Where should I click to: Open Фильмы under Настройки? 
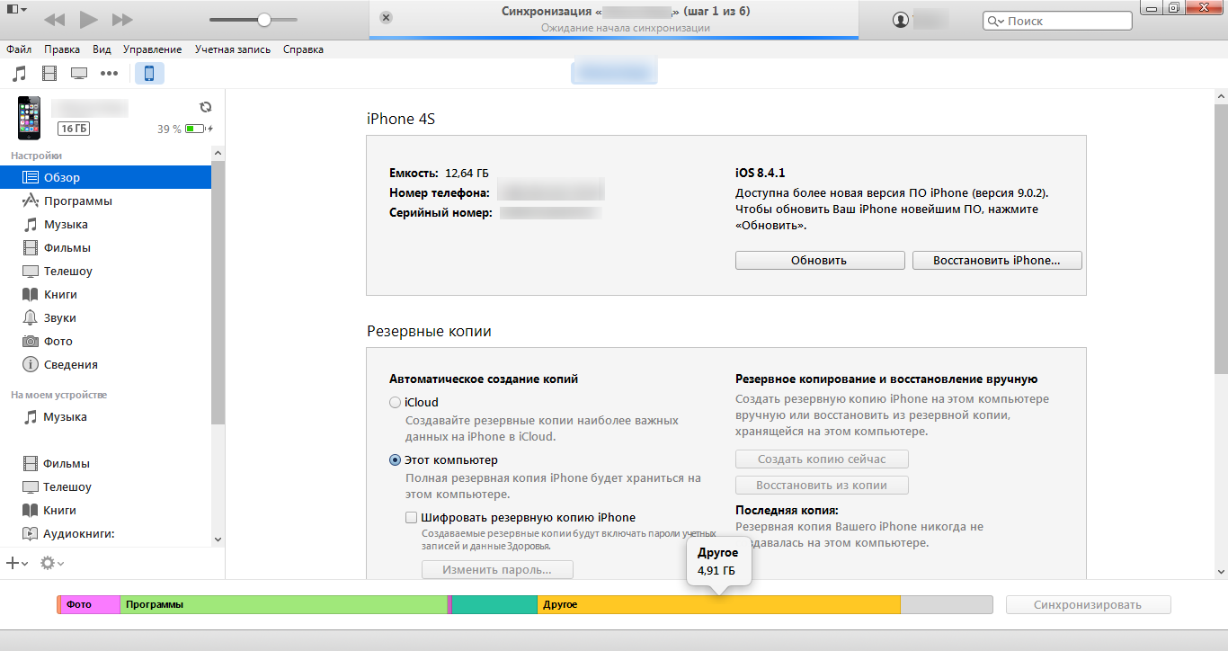point(106,247)
